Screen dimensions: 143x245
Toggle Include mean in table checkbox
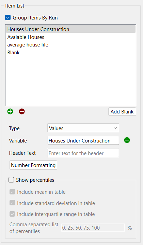pos(12,192)
